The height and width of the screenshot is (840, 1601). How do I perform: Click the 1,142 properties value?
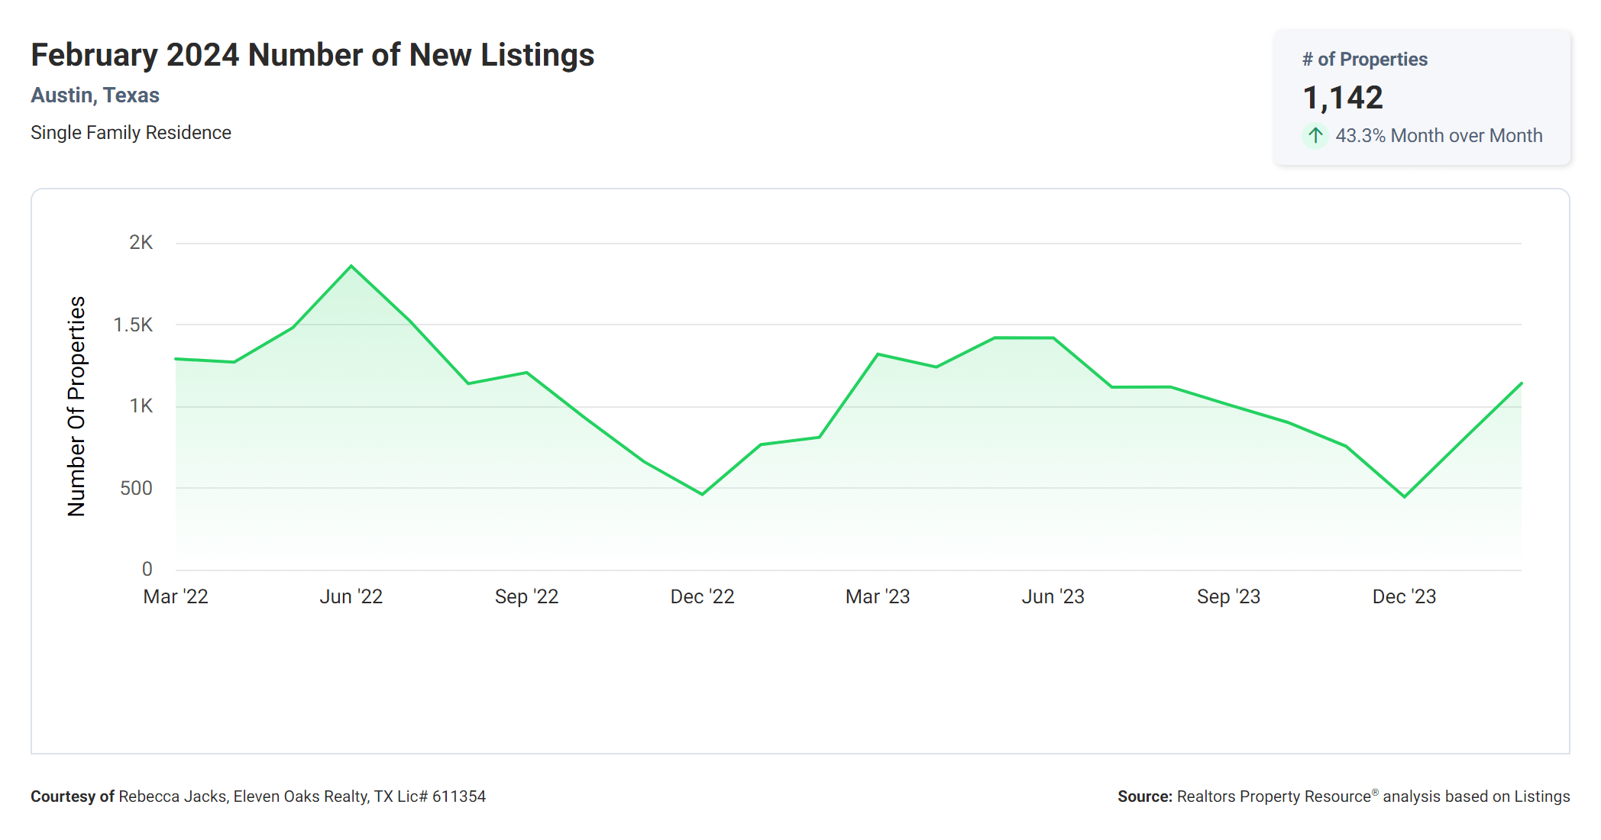pyautogui.click(x=1342, y=98)
